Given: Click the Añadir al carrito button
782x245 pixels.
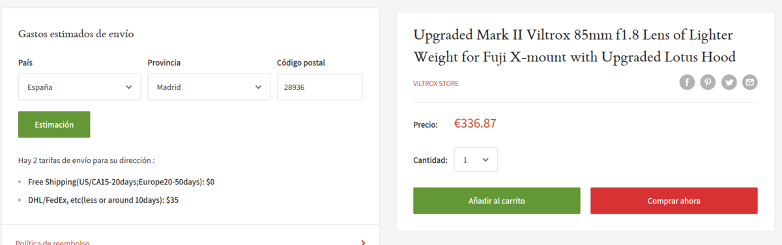Looking at the screenshot, I should point(497,201).
